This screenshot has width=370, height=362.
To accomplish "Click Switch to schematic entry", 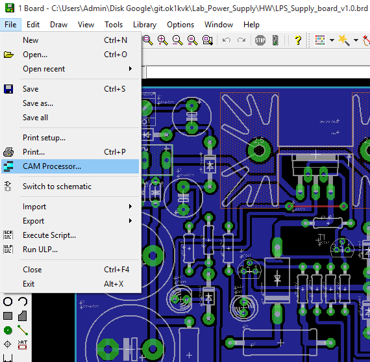I will (70, 187).
